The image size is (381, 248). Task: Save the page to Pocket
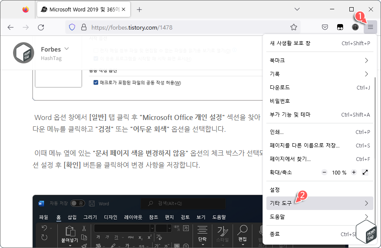[325, 27]
